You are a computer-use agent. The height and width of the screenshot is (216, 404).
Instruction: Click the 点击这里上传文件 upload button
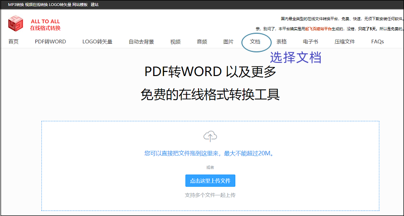(x=210, y=181)
